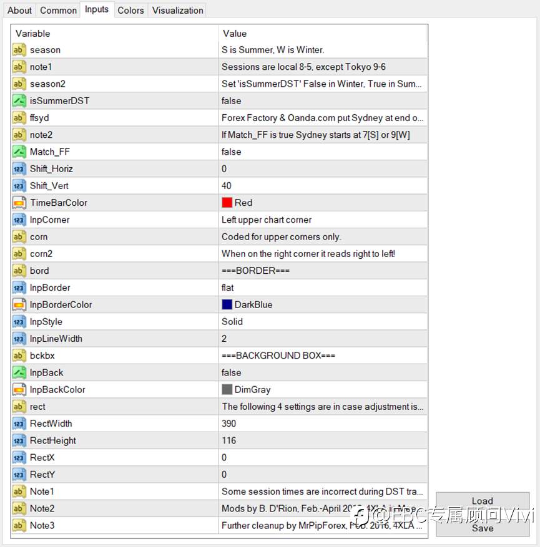Click the color icon beside InpBorderColor

pos(19,304)
